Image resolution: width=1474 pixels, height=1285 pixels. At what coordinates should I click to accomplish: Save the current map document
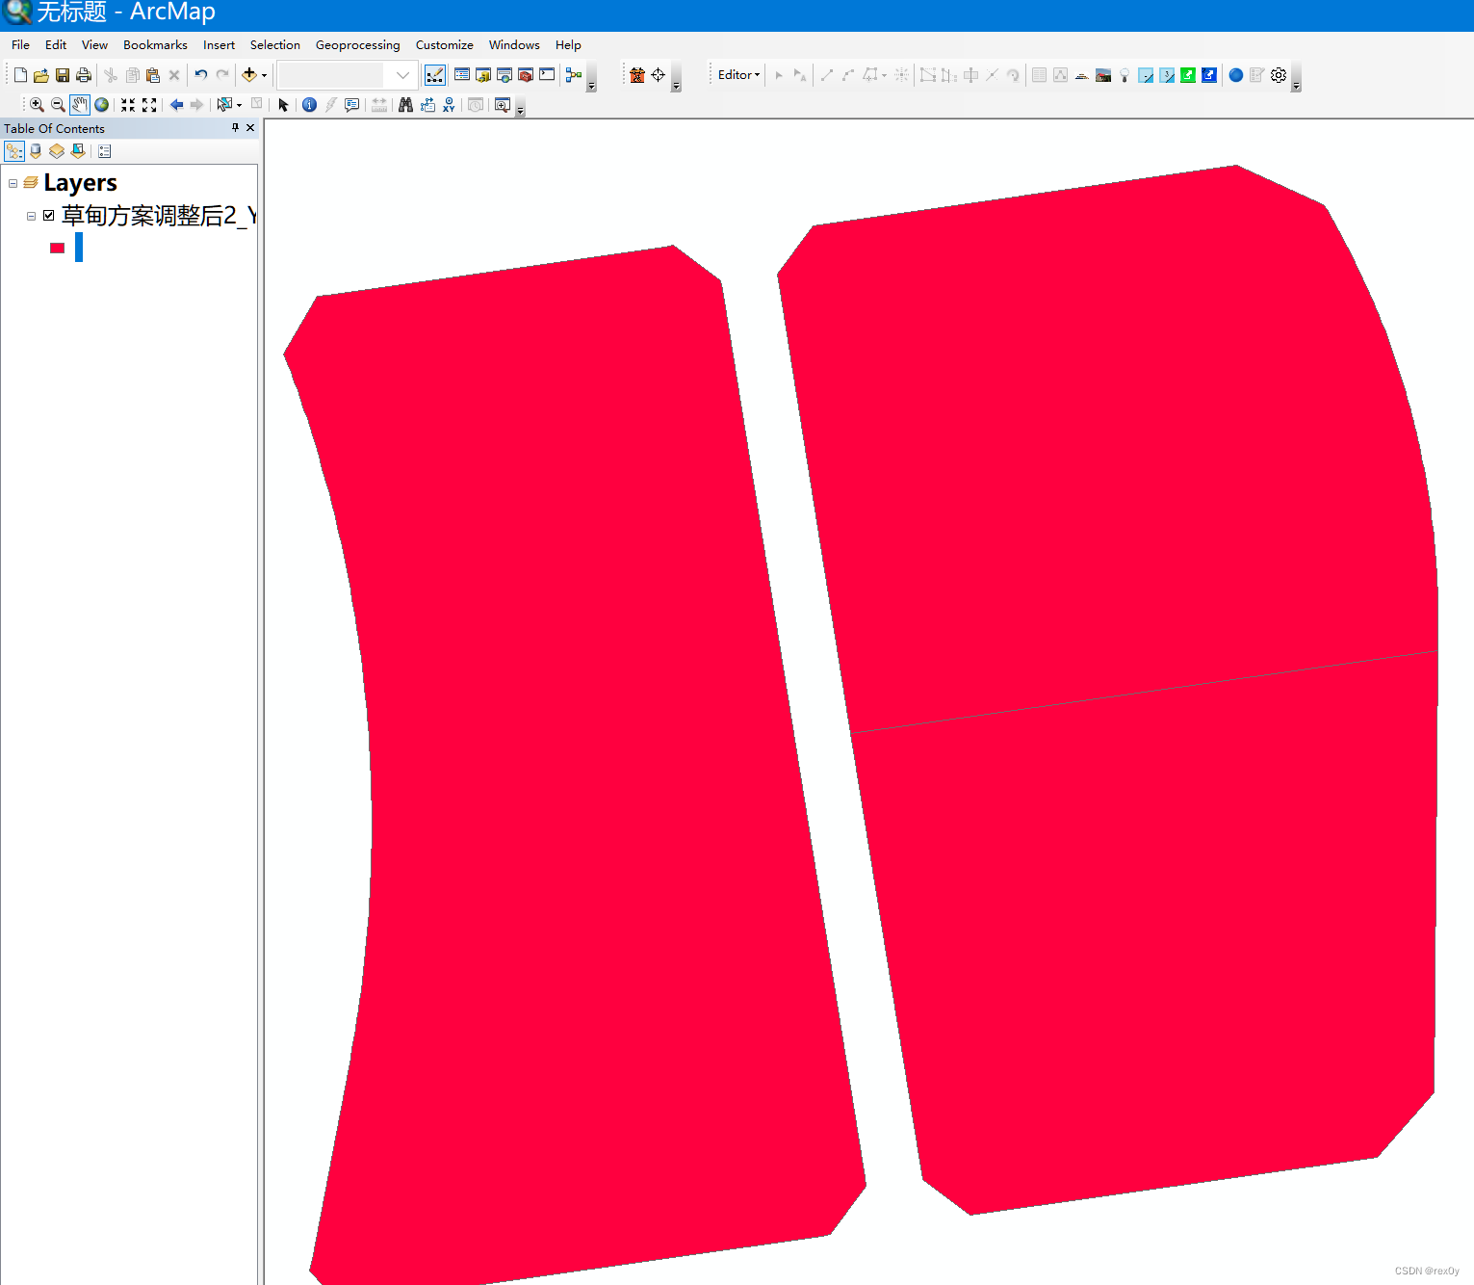63,75
